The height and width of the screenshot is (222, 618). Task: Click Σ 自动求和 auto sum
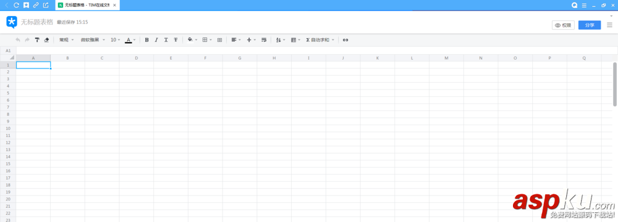318,39
